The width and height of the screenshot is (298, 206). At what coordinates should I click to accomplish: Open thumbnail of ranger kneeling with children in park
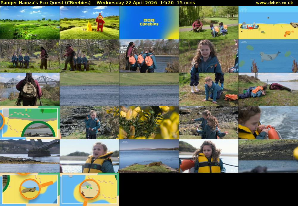pos(209,23)
